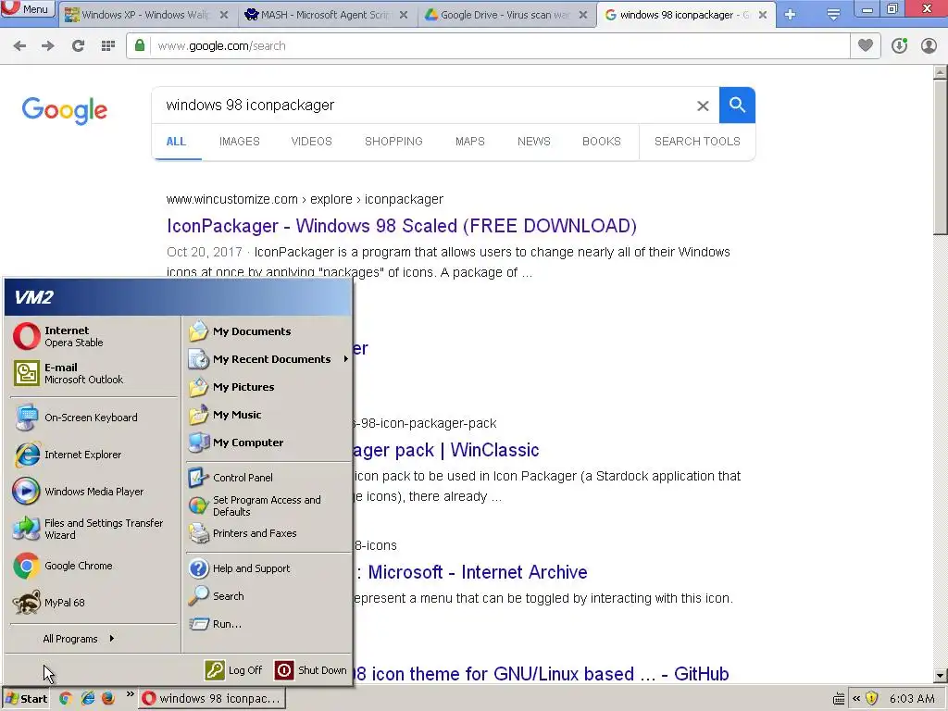Open the Opera Menu button
The image size is (948, 711).
coord(28,8)
